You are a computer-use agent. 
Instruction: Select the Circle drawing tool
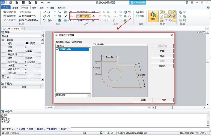coord(44,16)
